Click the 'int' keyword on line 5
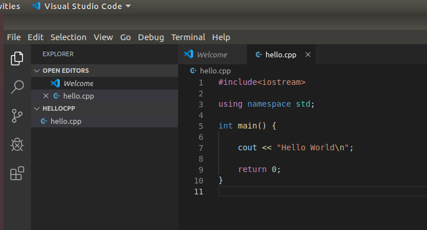 coord(225,126)
